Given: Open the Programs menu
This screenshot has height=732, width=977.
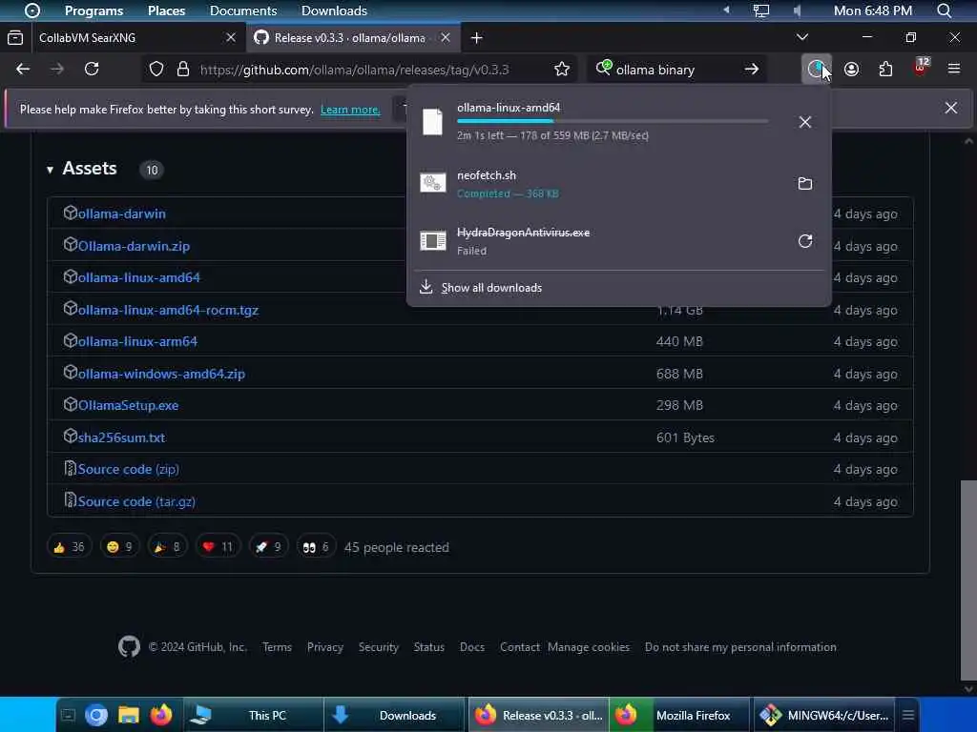Looking at the screenshot, I should tap(94, 10).
